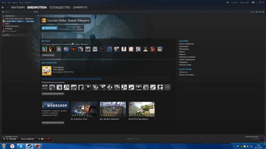This screenshot has width=266, height=149.
Task: Click ДОБАВИТЬ ИГРУ at bottom left
Action: 10,137
